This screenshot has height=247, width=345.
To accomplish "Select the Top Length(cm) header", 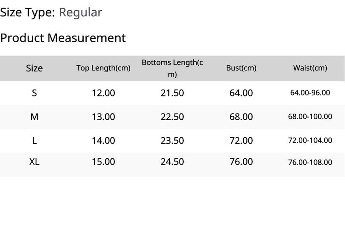I will [x=103, y=68].
